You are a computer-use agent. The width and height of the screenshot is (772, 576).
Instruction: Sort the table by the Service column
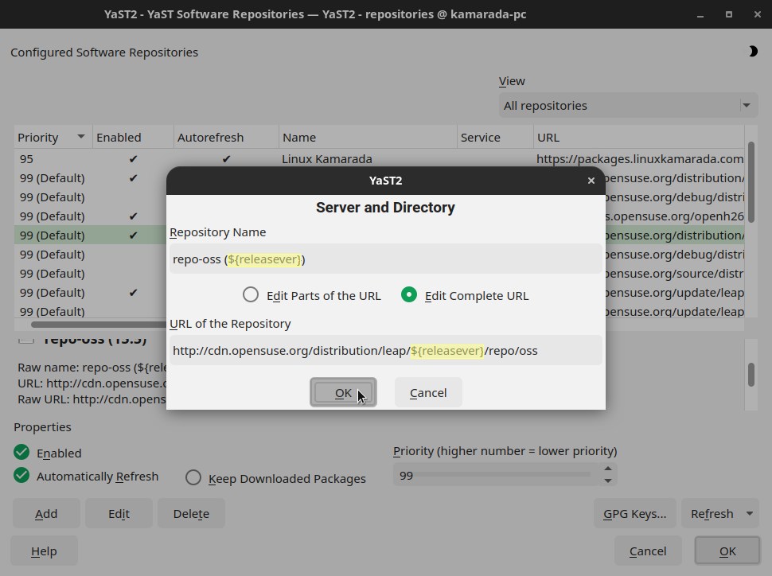pyautogui.click(x=495, y=138)
